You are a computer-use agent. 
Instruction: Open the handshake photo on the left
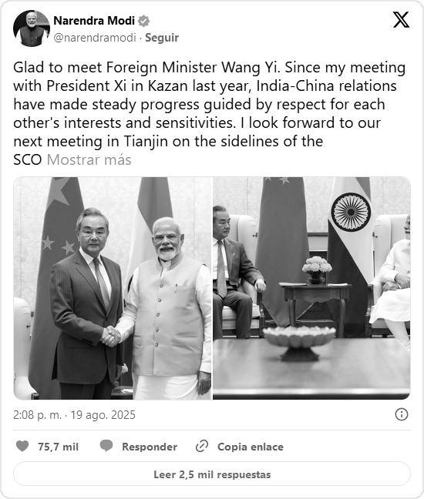[113, 288]
